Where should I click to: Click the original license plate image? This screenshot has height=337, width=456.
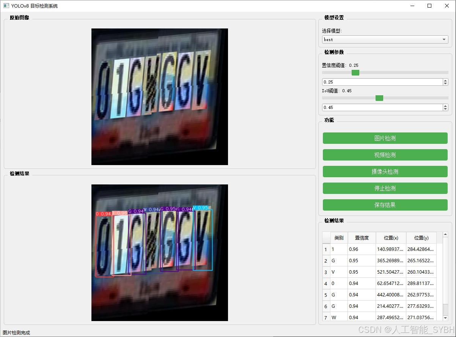point(159,96)
